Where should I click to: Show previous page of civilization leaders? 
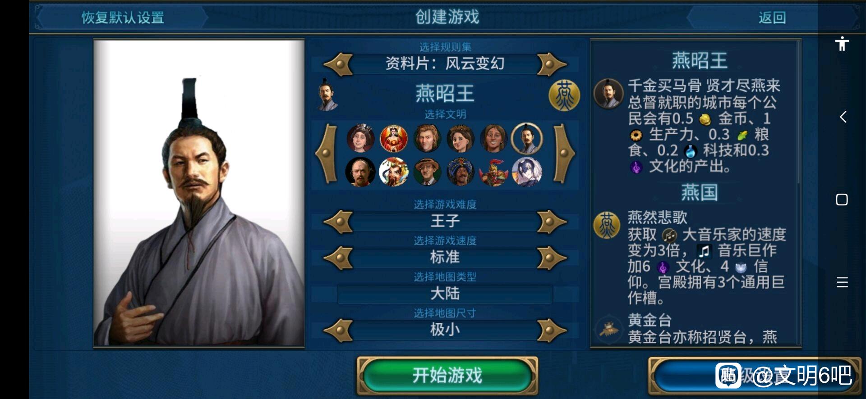327,154
